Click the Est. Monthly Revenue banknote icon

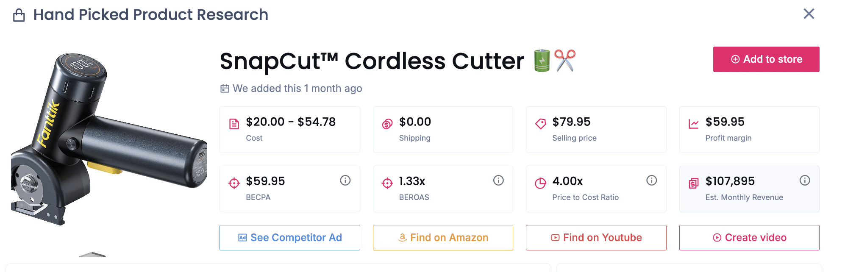693,183
